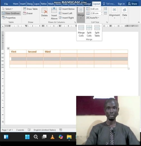Expand the Data group
This screenshot has height=146, width=141.
tap(124, 13)
